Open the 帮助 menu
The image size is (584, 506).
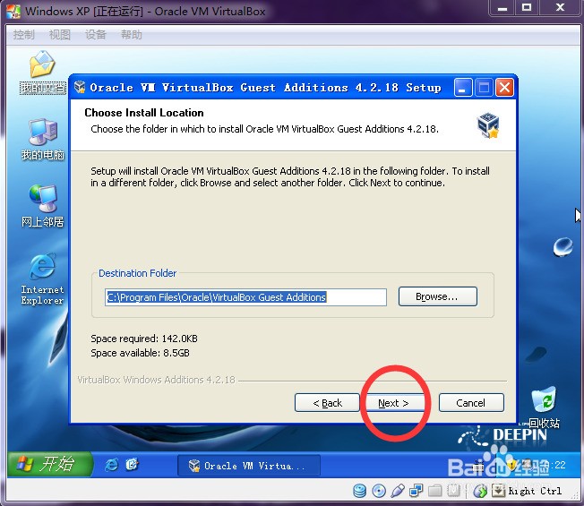[x=131, y=35]
